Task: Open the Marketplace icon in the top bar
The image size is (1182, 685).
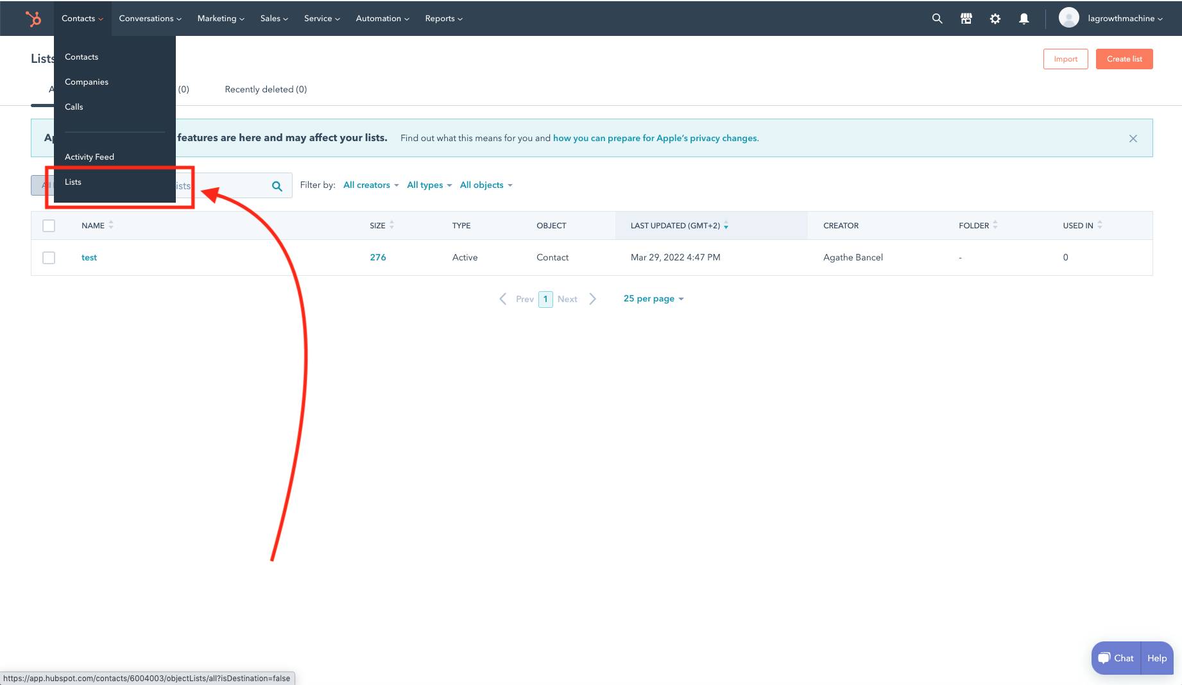Action: tap(966, 19)
